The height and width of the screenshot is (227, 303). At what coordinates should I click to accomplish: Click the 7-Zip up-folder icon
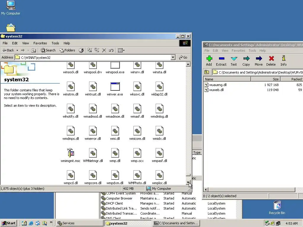tap(207, 72)
